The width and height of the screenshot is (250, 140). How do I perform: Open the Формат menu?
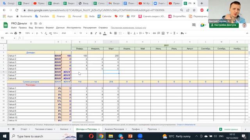[50, 28]
